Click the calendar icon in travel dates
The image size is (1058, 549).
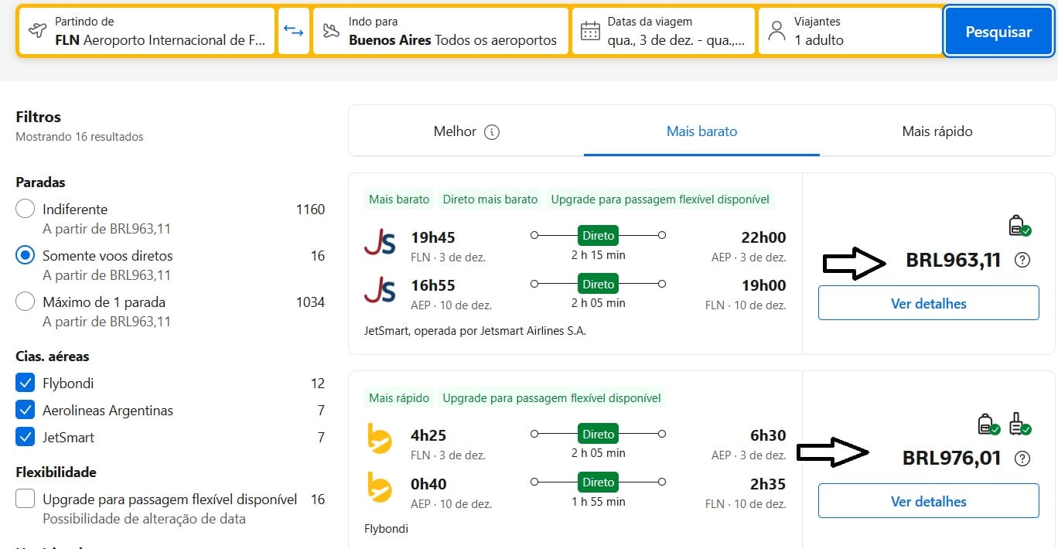pyautogui.click(x=590, y=32)
